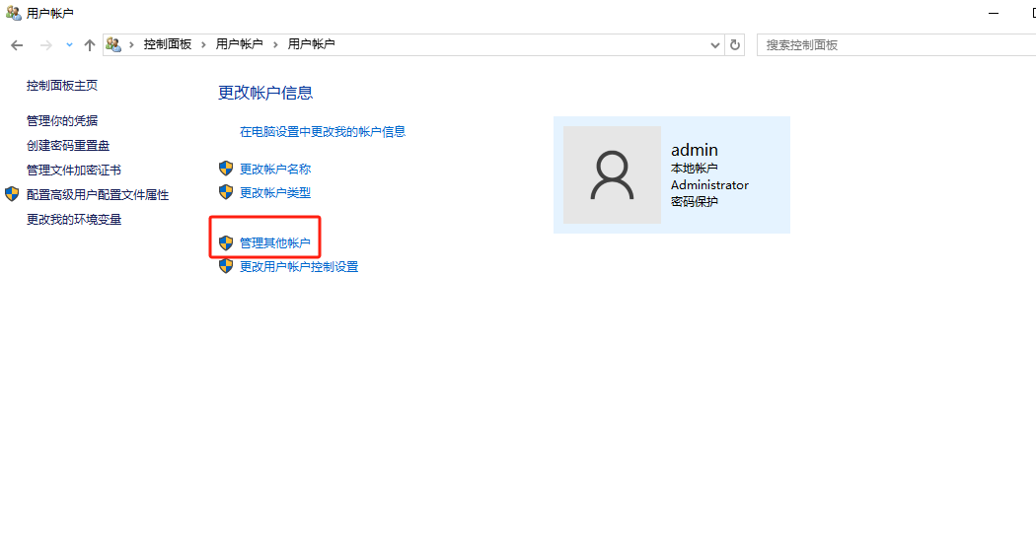Open 管理文件加密证书 link
Screen dimensions: 1036x549
[x=74, y=171]
